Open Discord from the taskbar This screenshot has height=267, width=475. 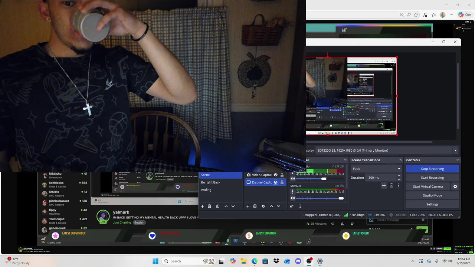pyautogui.click(x=298, y=261)
